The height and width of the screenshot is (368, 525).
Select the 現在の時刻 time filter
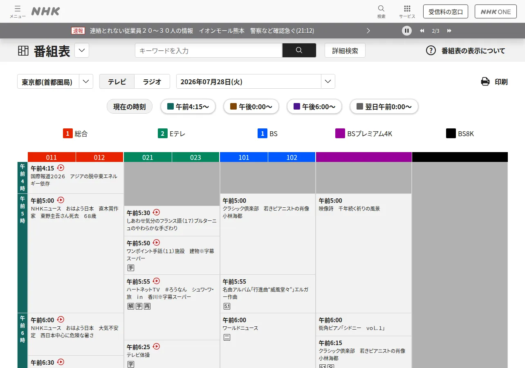(x=129, y=107)
